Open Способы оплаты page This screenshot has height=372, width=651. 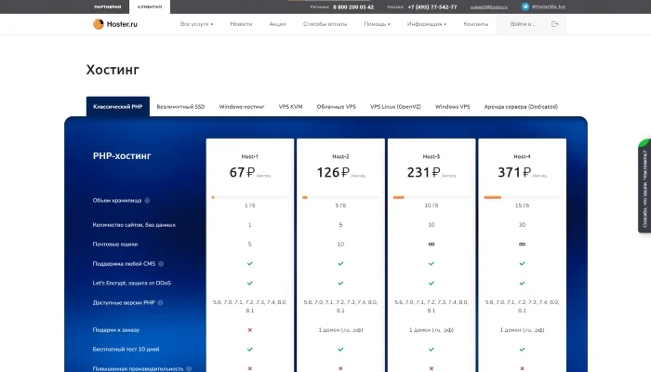[325, 24]
